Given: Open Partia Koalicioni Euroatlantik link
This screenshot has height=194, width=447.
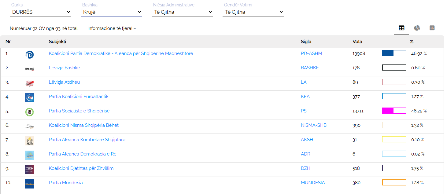Looking at the screenshot, I should [79, 97].
